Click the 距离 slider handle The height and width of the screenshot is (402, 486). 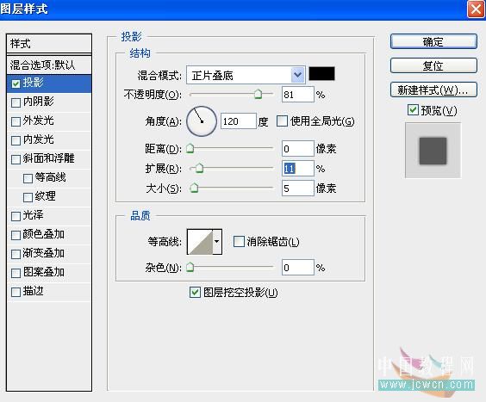190,148
